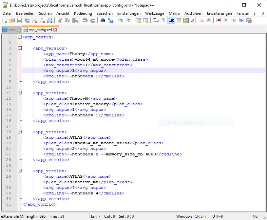This screenshot has height=220, width=267.
Task: Cut selection with scissors icon
Action: pyautogui.click(x=60, y=20)
